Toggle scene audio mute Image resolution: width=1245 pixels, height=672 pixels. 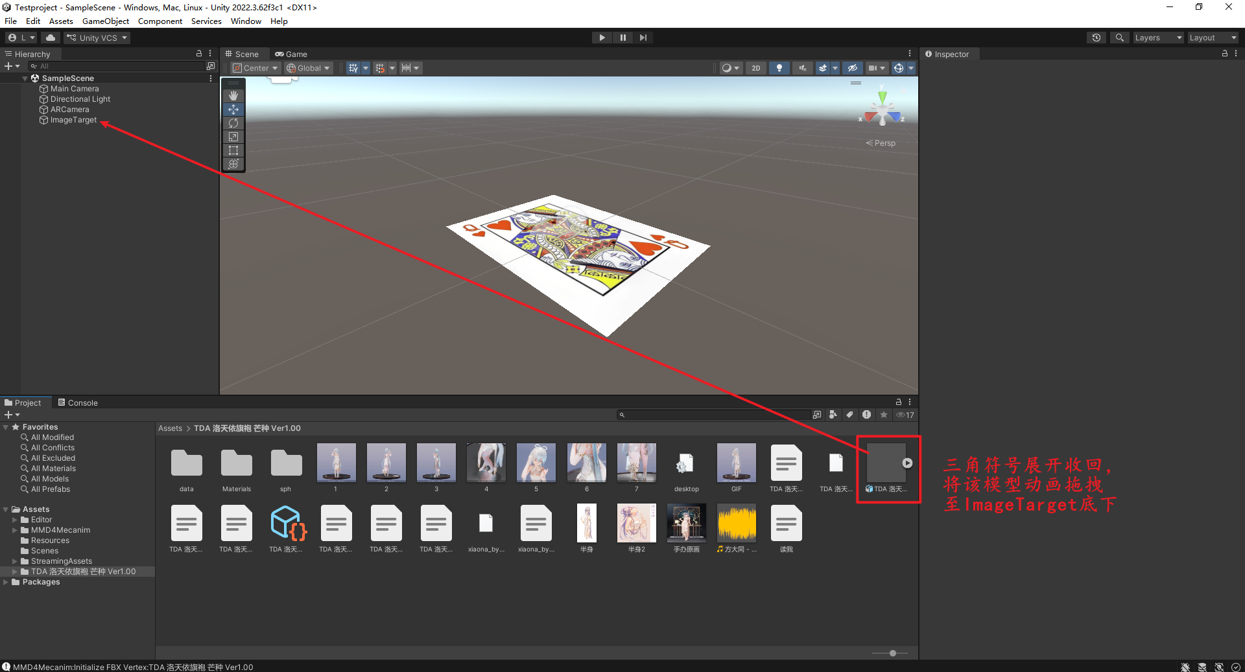[803, 68]
